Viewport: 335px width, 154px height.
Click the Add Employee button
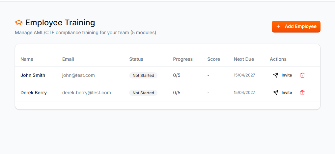(296, 27)
